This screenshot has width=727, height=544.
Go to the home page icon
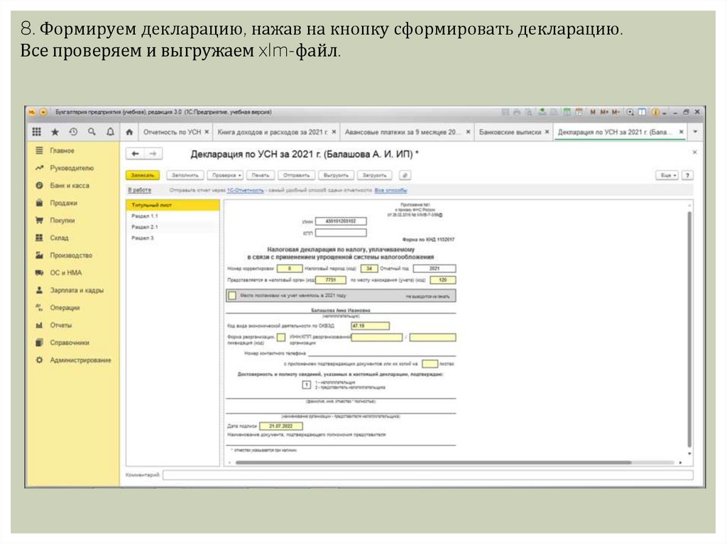coord(129,132)
